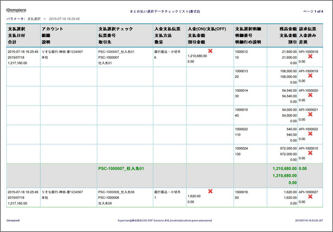The height and width of the screenshot is (232, 333).
Task: Click the report title まとめ払い選択データチェックリスト(書式2)
Action: [x=165, y=11]
